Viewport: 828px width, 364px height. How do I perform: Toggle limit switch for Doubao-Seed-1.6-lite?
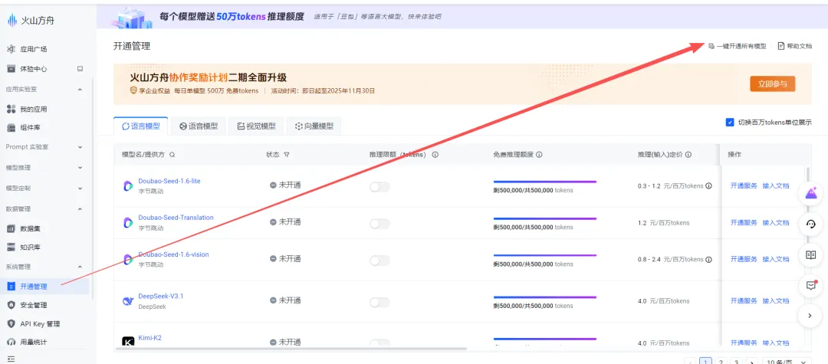click(379, 187)
